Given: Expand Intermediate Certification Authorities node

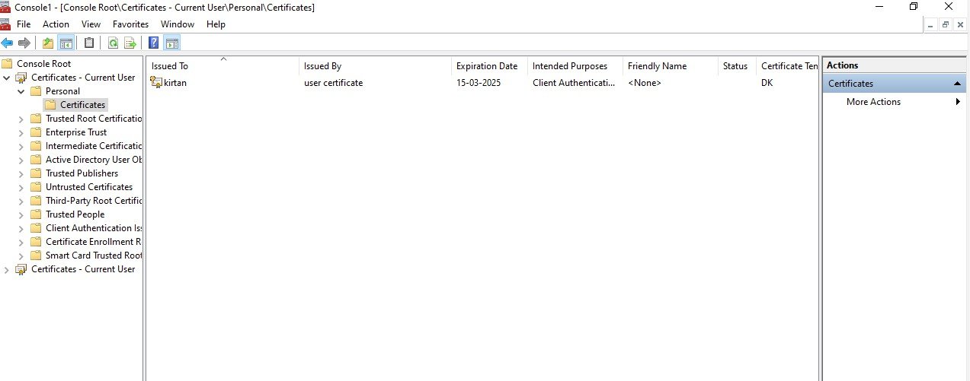Looking at the screenshot, I should pos(21,146).
